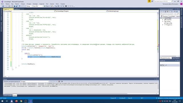Viewport: 183px width, 103px height.
Task: Open Chrome from the taskbar
Action: click(x=21, y=101)
